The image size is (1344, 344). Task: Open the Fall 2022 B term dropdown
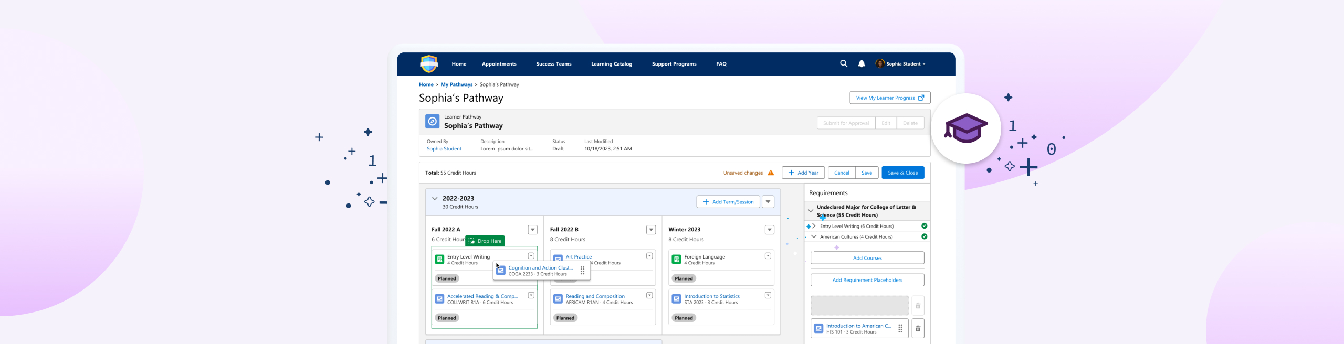tap(651, 230)
